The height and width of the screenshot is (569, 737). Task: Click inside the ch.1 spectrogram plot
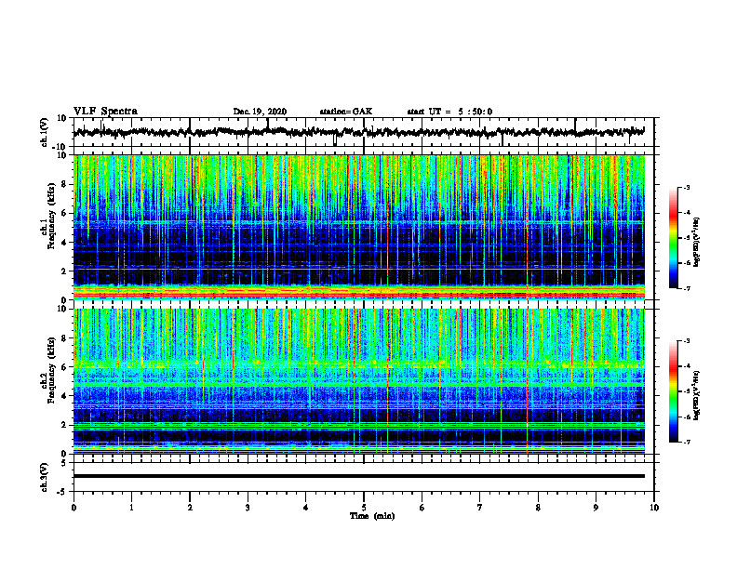coord(358,227)
